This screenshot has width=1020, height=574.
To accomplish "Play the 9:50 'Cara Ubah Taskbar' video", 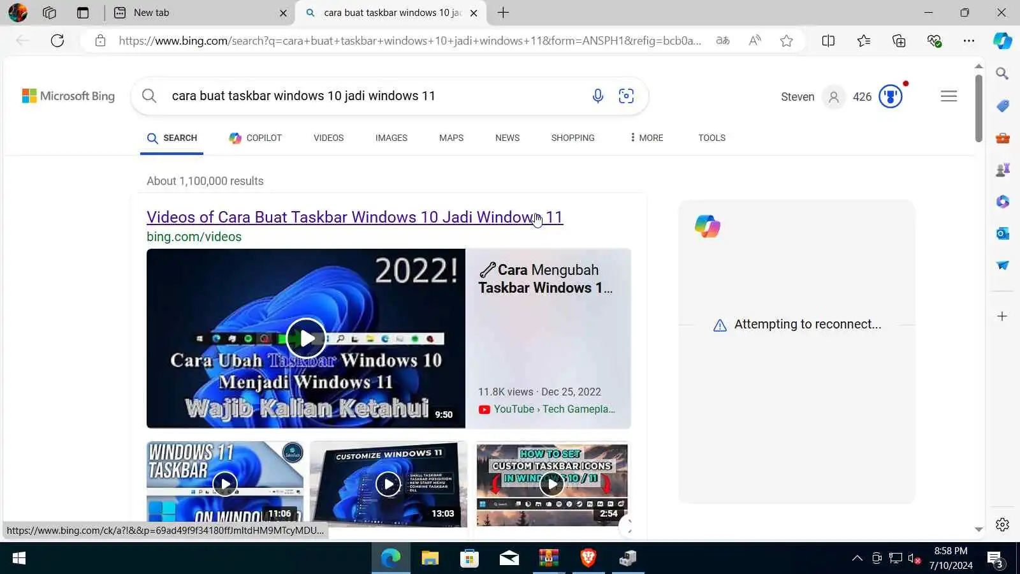I will point(306,339).
